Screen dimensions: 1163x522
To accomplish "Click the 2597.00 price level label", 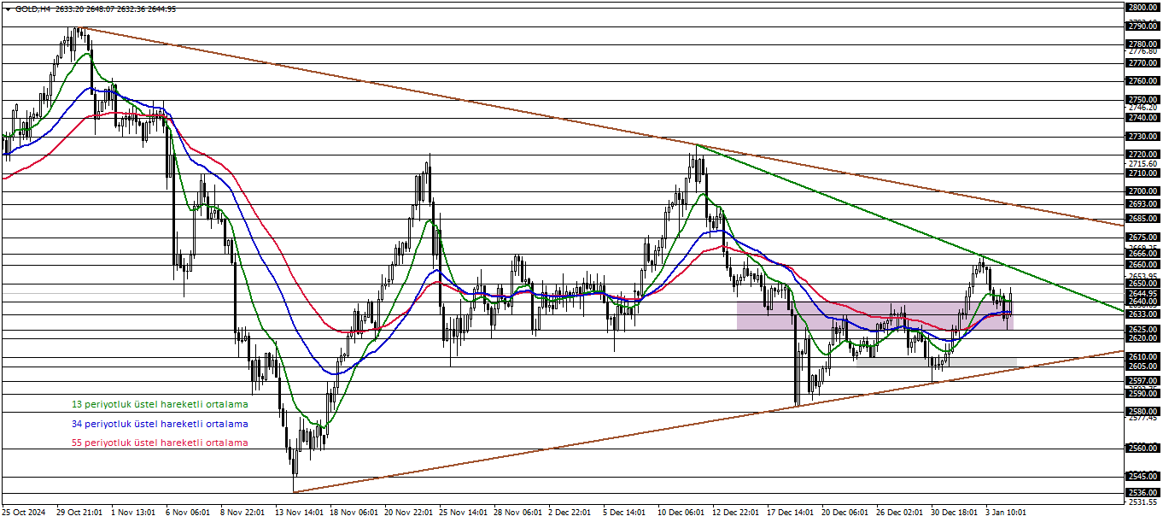I will tap(1143, 381).
